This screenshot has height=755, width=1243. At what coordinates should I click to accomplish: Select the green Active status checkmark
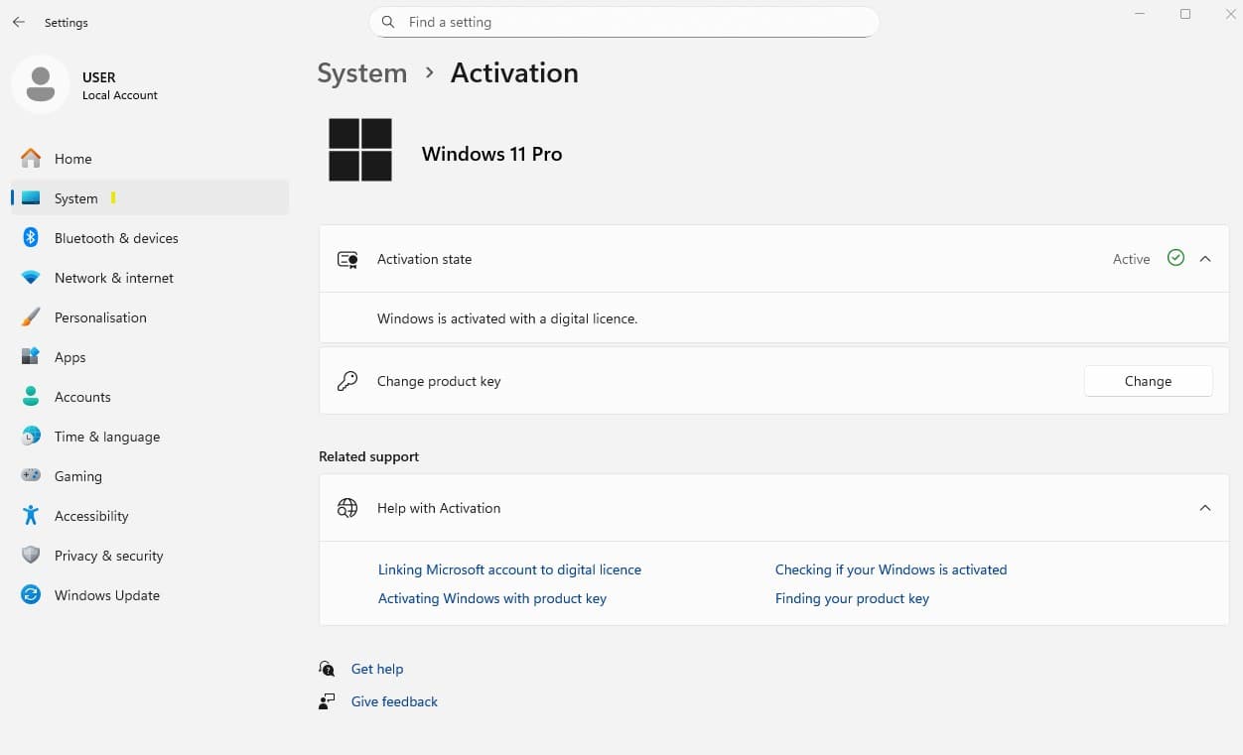coord(1175,258)
